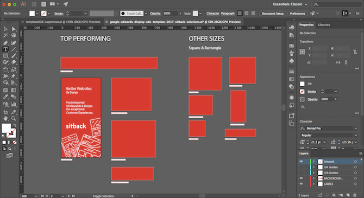Image resolution: width=364 pixels, height=198 pixels.
Task: Open the 50% zoom level dropdown
Action: point(36,196)
